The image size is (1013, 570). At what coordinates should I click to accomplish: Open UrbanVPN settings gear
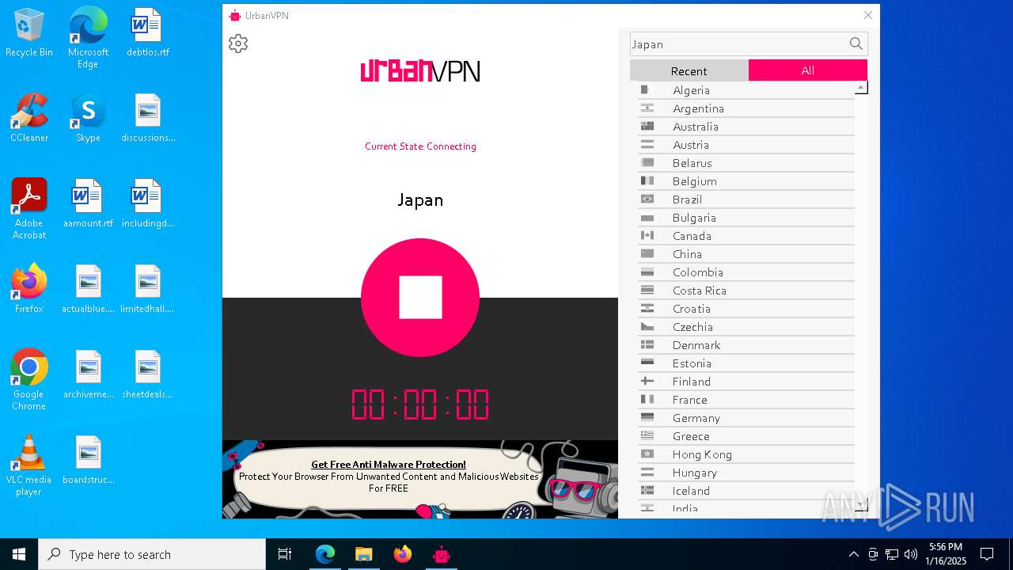click(238, 44)
